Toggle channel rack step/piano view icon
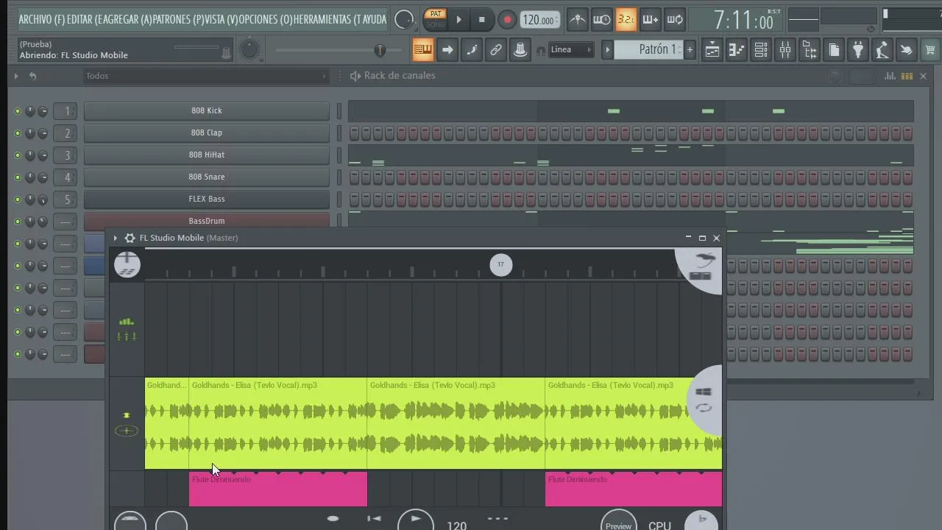 click(907, 76)
